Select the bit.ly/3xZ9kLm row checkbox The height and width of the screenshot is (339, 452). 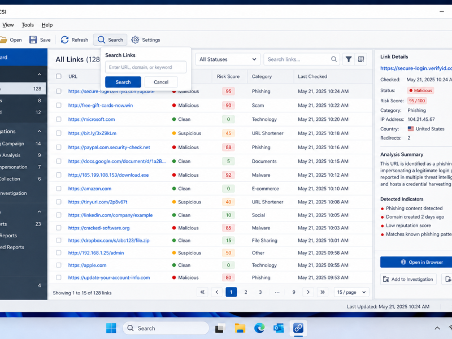(x=59, y=133)
